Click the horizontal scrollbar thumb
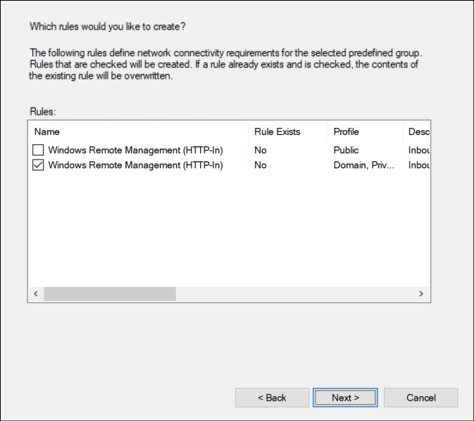Screen dimensions: 474x421 (x=109, y=294)
